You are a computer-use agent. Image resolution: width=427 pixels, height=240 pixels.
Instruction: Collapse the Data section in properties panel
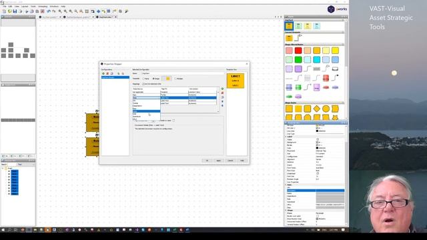point(286,185)
